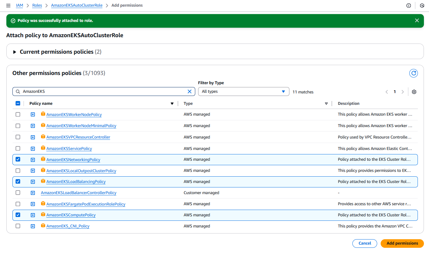Screen dimensions: 429x257
Task: Uncheck the AmazonEKSComputePolicy checkbox
Action: 18,215
